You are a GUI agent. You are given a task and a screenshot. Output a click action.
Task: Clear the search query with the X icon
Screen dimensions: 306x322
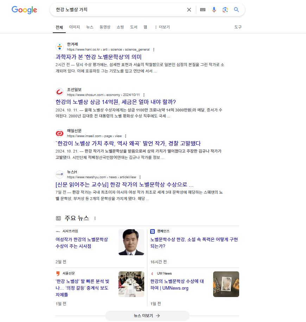pyautogui.click(x=189, y=10)
